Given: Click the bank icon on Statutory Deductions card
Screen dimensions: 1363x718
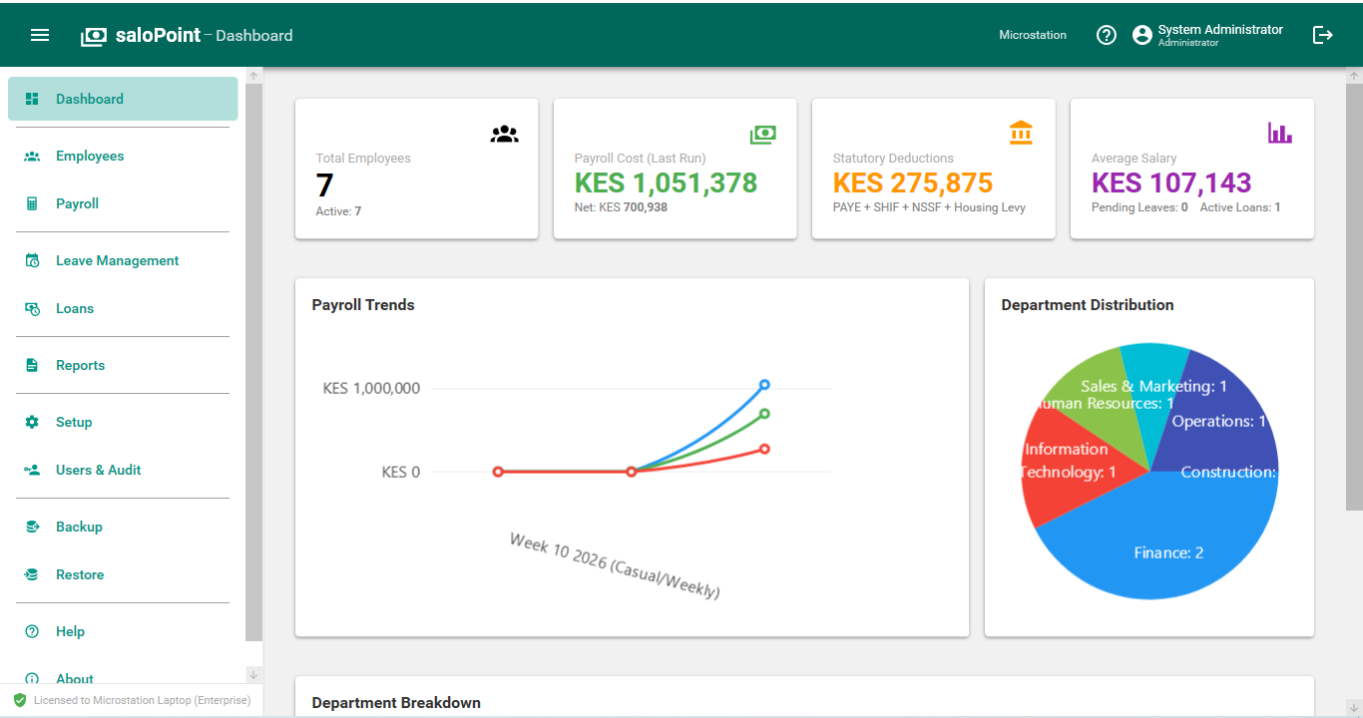Looking at the screenshot, I should [1021, 134].
